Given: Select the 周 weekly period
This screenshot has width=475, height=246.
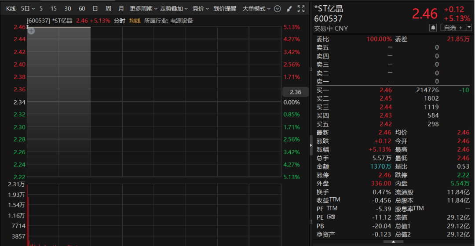Looking at the screenshot, I should click(108, 9).
